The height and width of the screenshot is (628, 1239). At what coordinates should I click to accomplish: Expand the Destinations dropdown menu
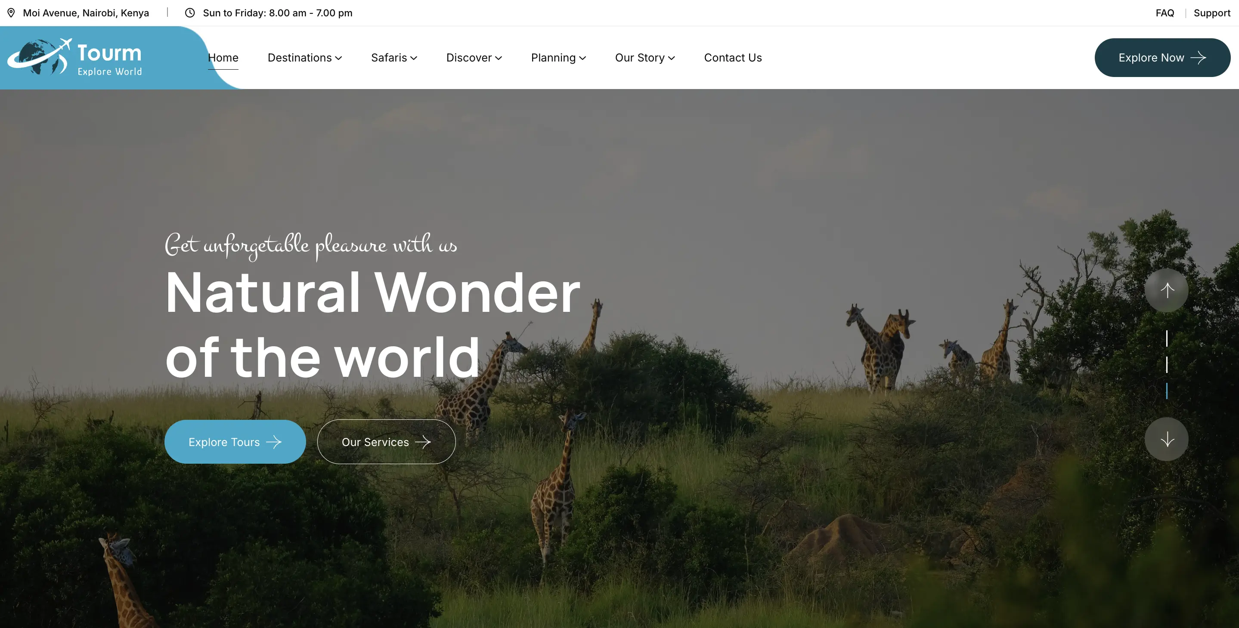point(304,58)
